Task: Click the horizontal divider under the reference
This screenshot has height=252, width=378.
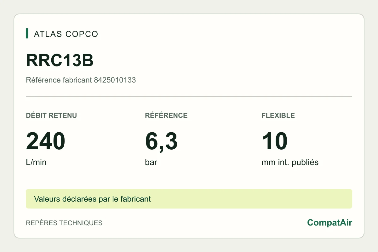Action: pyautogui.click(x=189, y=96)
